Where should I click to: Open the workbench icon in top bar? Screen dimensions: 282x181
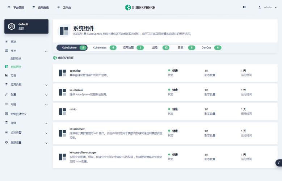[x=58, y=7]
